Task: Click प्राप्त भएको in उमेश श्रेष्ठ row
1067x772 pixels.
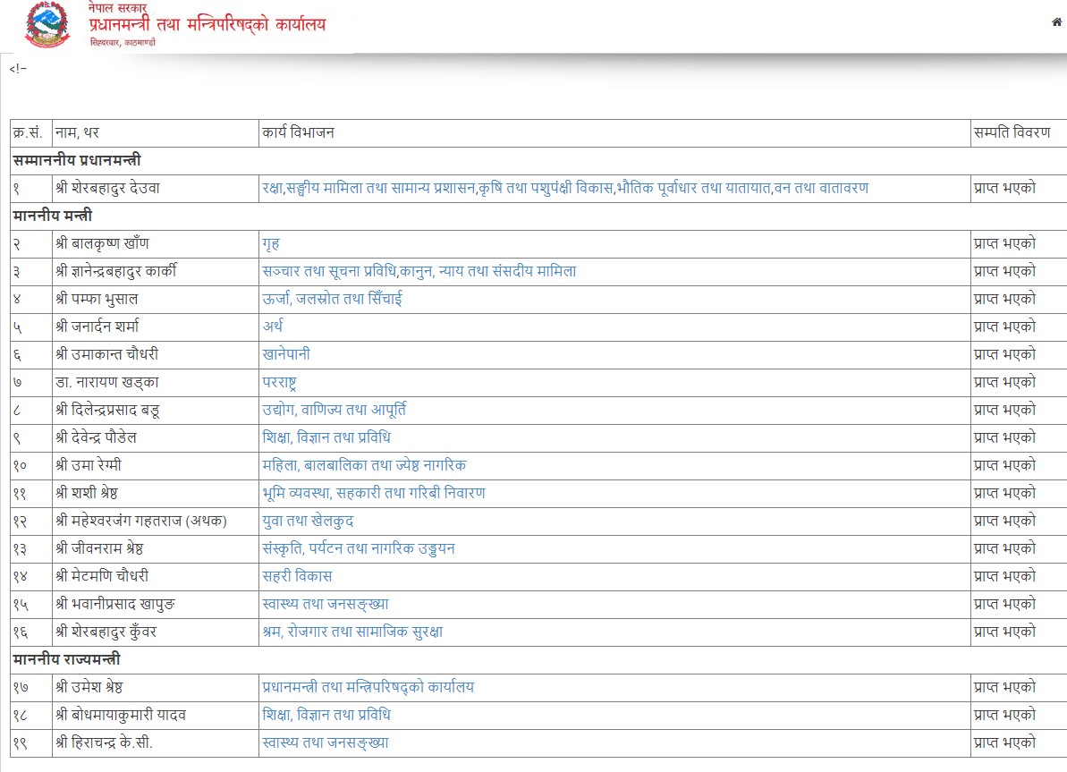Action: [1004, 687]
